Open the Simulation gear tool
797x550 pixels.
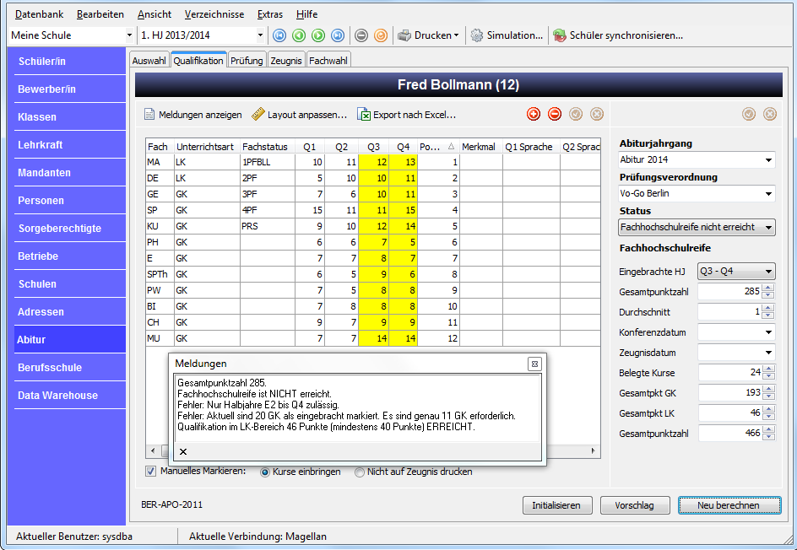point(477,35)
